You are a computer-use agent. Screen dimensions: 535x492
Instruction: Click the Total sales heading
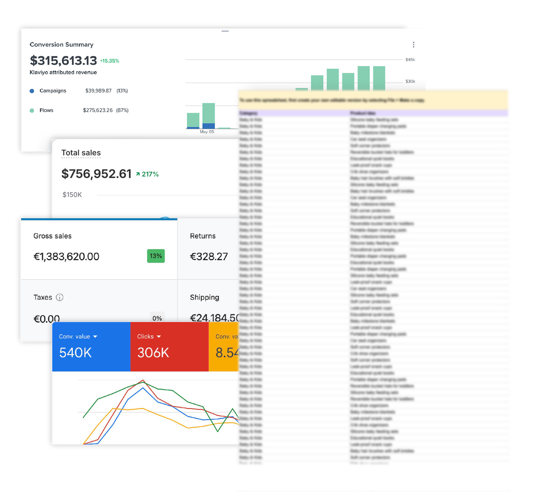[81, 153]
